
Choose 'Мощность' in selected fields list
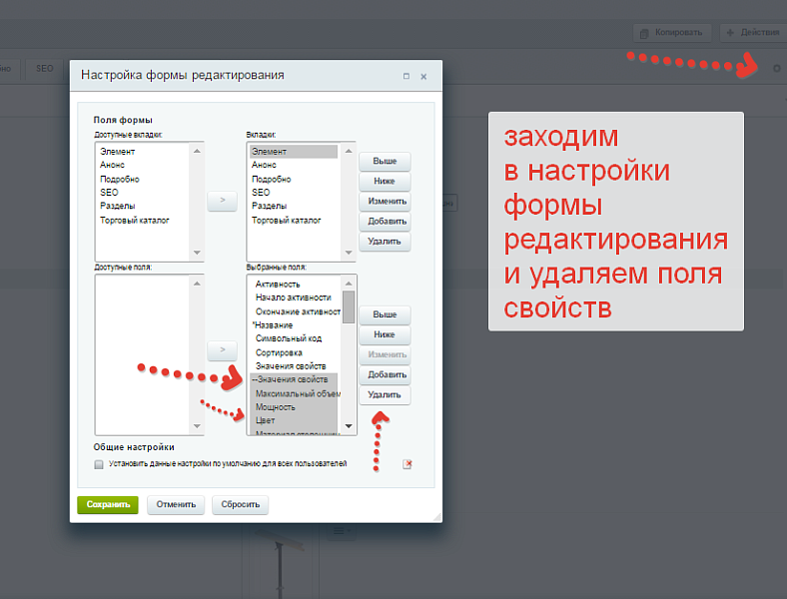tap(276, 407)
